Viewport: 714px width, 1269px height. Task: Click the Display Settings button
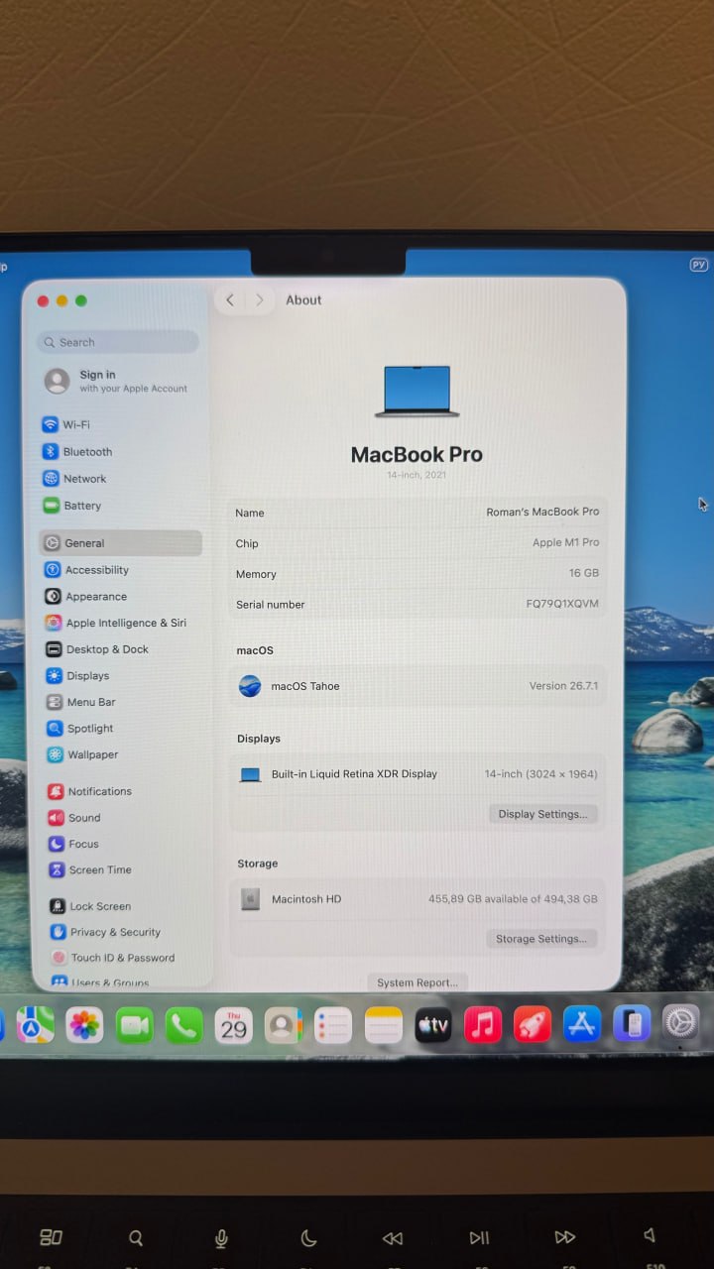(542, 814)
